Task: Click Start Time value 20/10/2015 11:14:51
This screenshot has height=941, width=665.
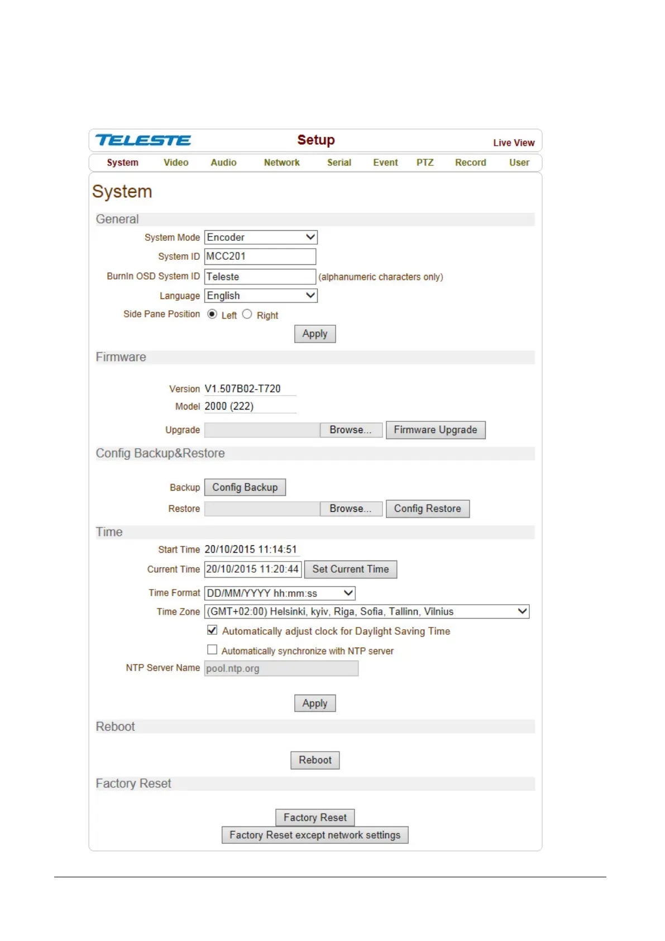Action: tap(251, 550)
